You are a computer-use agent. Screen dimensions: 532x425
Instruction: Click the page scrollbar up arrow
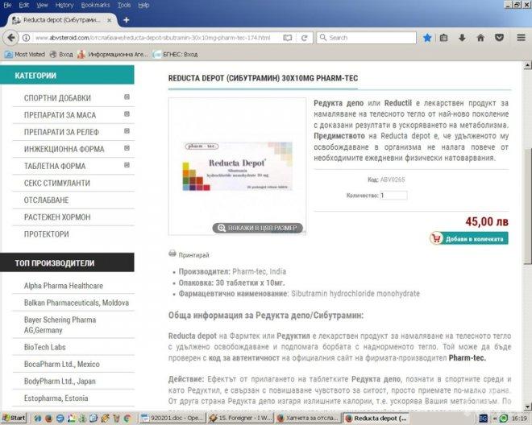[x=528, y=64]
